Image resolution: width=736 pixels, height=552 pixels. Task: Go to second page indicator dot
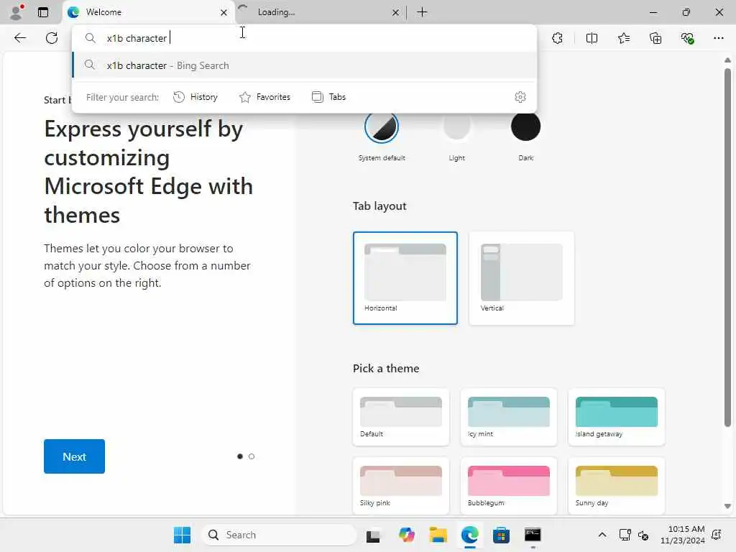click(x=252, y=456)
